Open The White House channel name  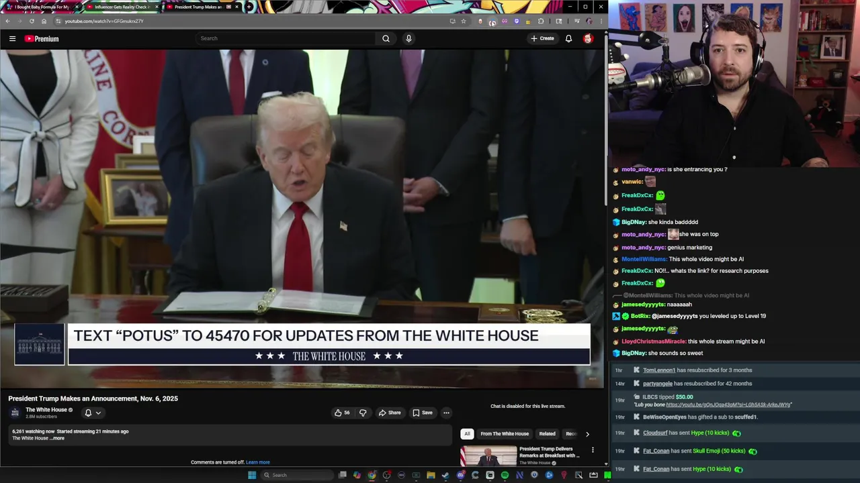click(46, 410)
